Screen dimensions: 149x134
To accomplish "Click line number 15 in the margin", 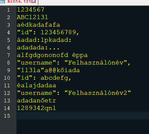I will [7, 116].
